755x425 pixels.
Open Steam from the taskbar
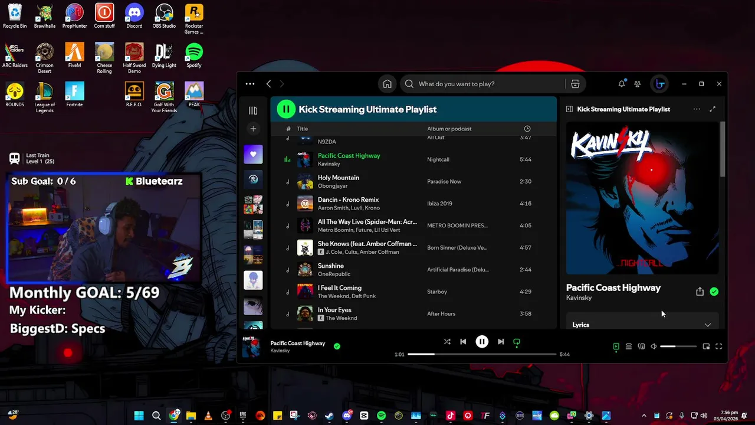pyautogui.click(x=329, y=416)
